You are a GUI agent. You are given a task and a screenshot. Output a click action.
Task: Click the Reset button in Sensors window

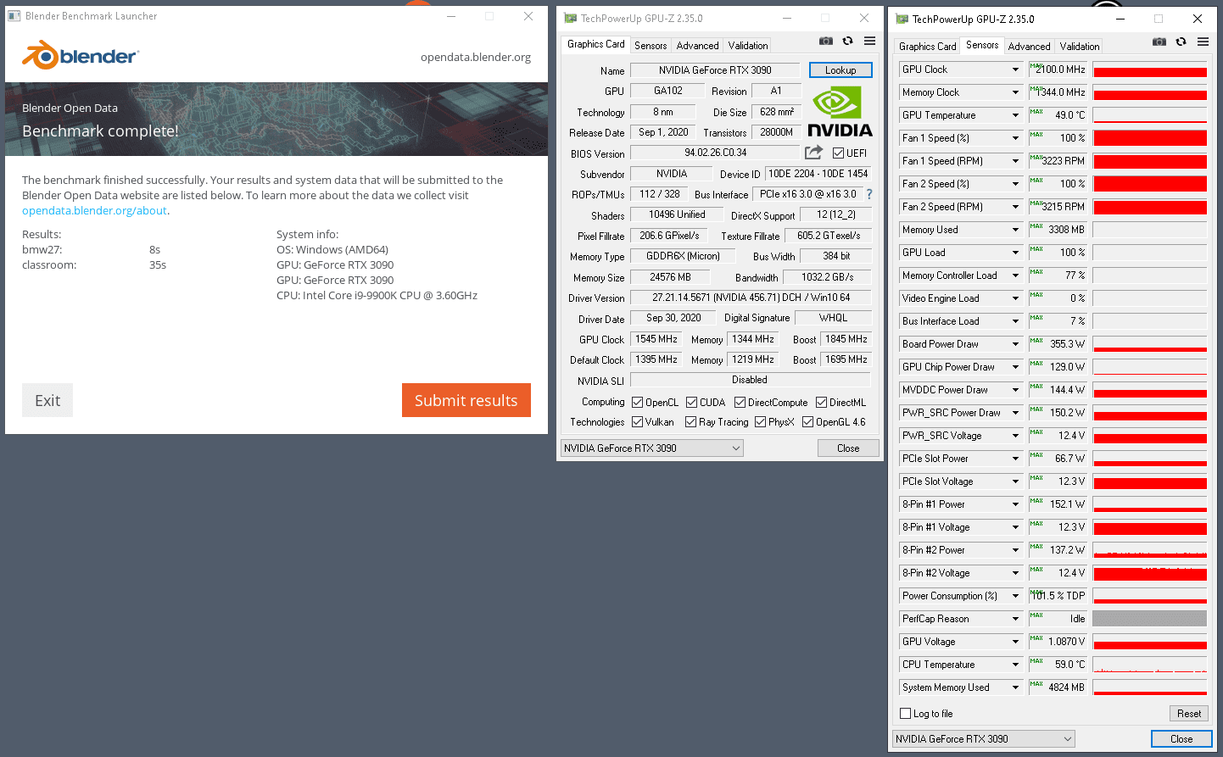point(1189,714)
